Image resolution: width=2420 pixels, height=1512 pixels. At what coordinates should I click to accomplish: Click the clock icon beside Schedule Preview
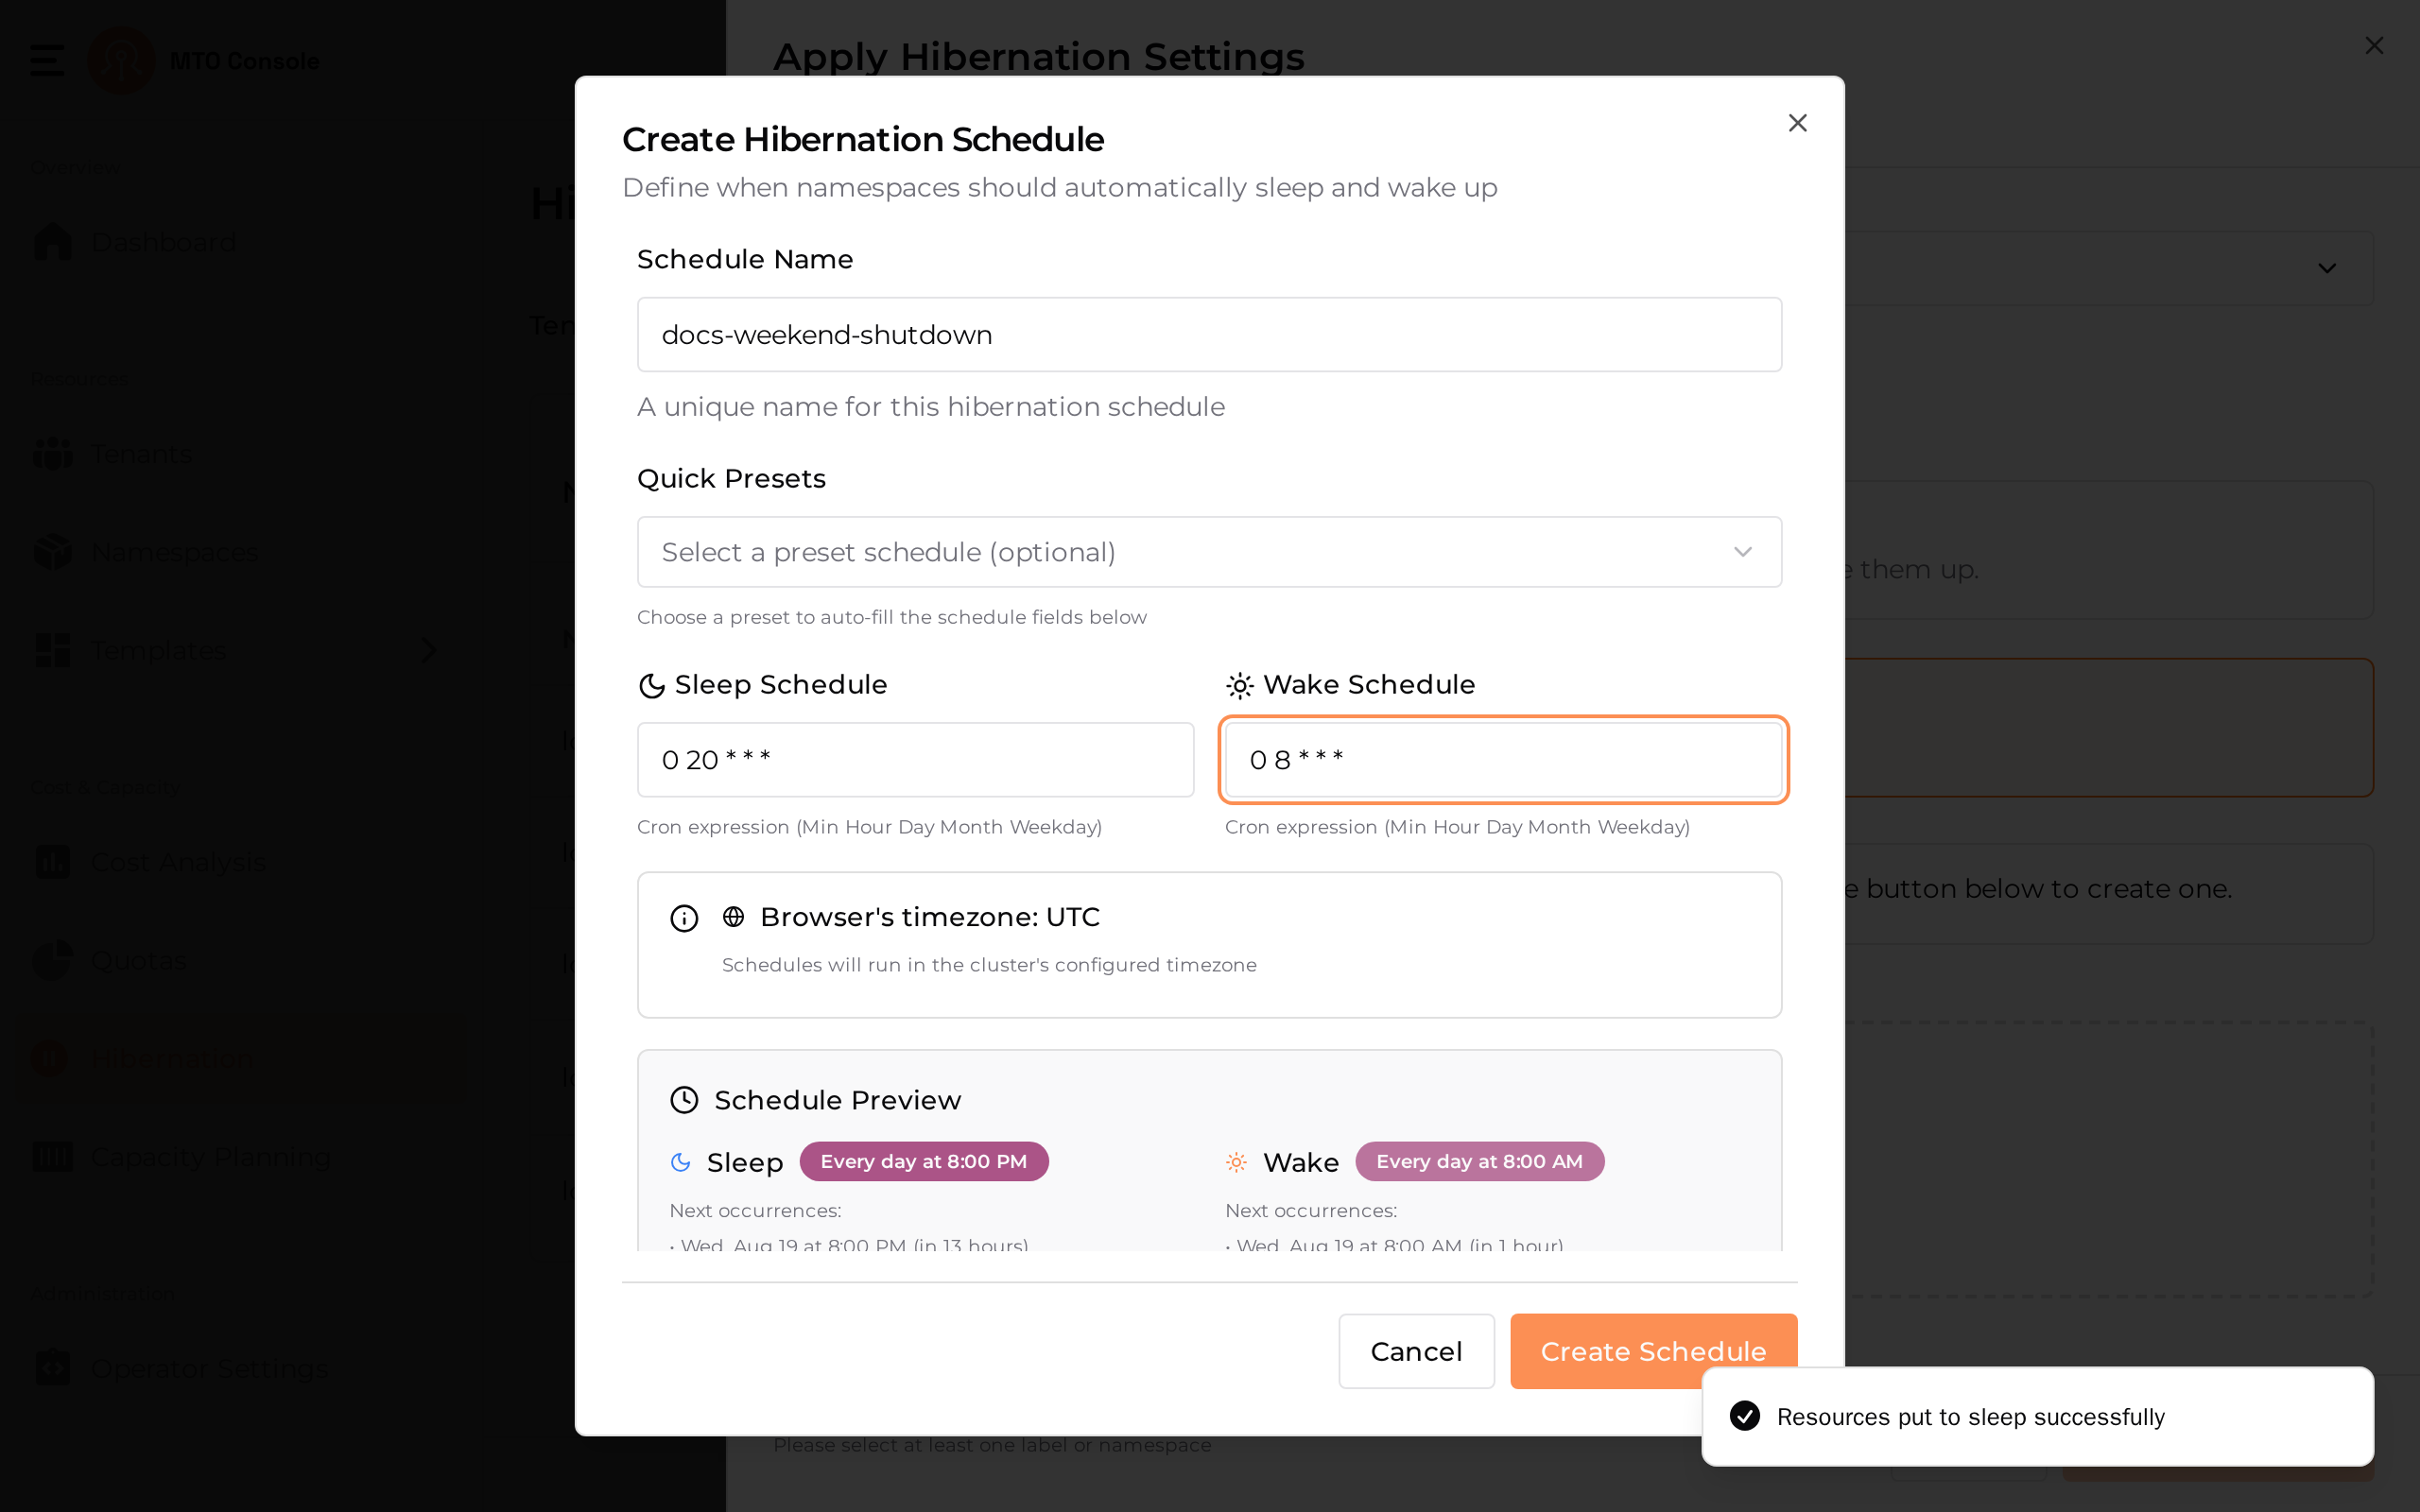684,1100
